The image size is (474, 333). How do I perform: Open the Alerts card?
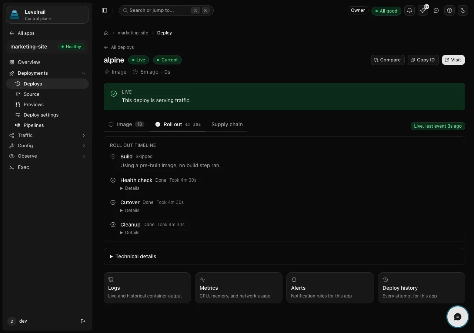[330, 288]
